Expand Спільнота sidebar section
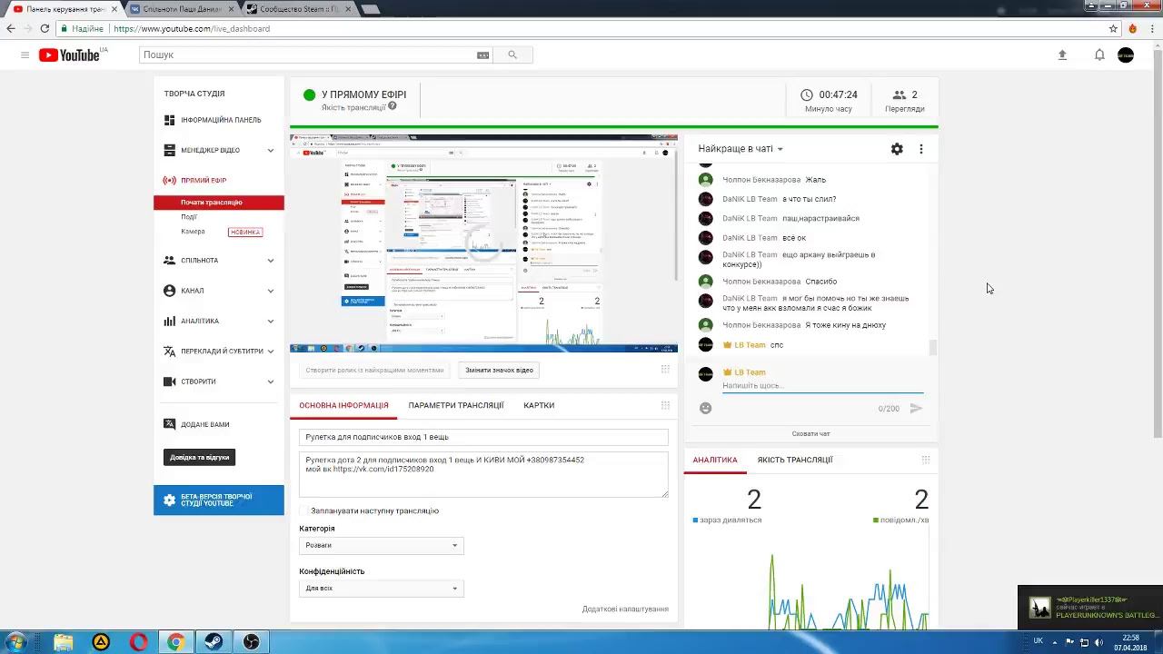 (x=270, y=261)
